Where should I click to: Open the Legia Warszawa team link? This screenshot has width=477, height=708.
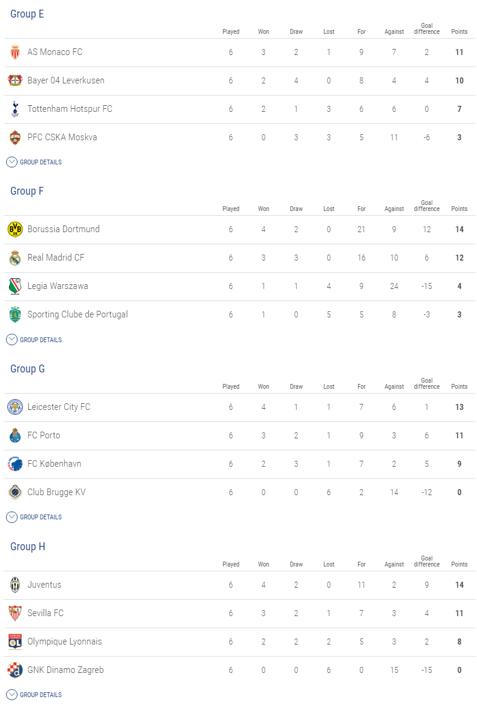click(57, 286)
